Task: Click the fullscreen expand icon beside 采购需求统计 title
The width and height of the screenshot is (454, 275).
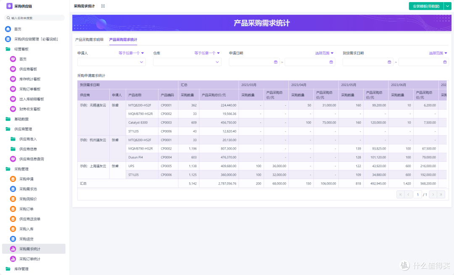Action: coord(103,6)
